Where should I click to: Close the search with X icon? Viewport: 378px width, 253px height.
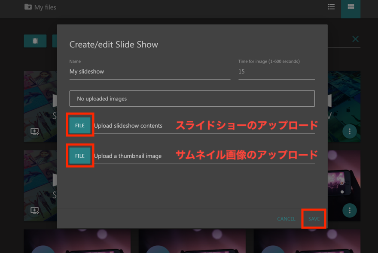click(x=355, y=39)
